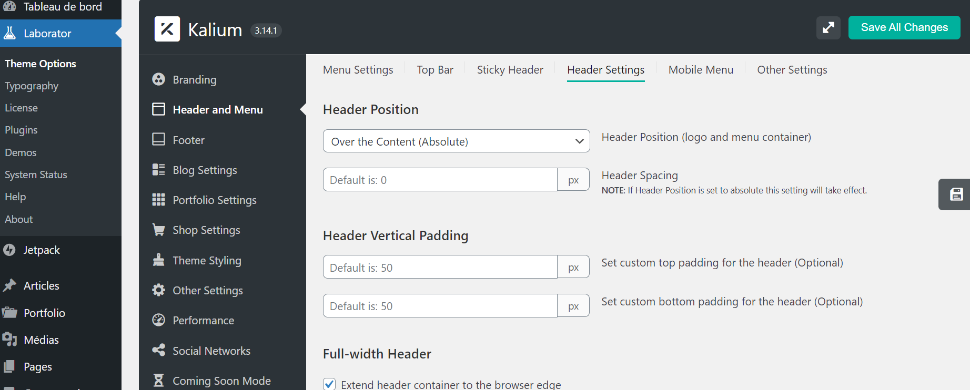Image resolution: width=970 pixels, height=390 pixels.
Task: Click the floating save disk icon
Action: [x=956, y=194]
